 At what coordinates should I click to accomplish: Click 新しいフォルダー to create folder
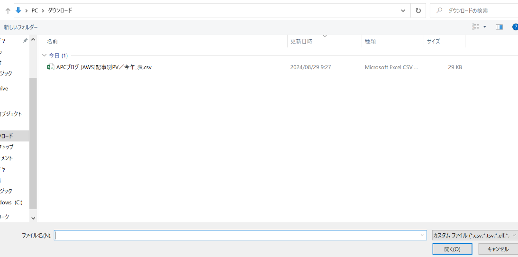pyautogui.click(x=21, y=27)
